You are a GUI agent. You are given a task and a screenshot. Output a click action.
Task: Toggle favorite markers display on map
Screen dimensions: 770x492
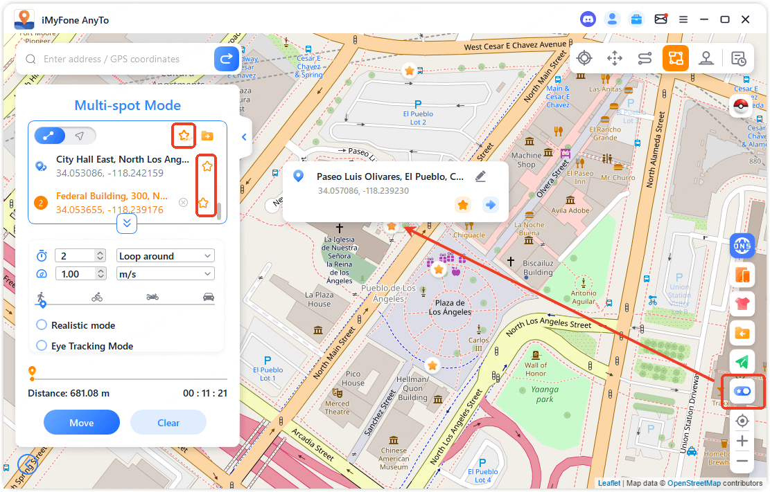click(742, 392)
